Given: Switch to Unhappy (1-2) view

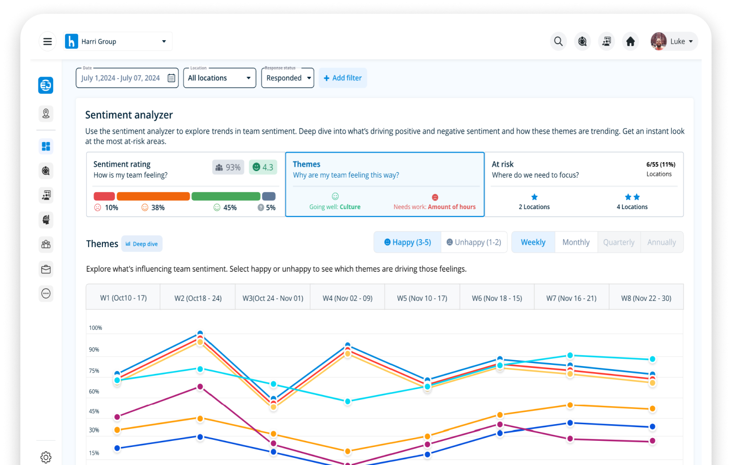Looking at the screenshot, I should pyautogui.click(x=474, y=242).
